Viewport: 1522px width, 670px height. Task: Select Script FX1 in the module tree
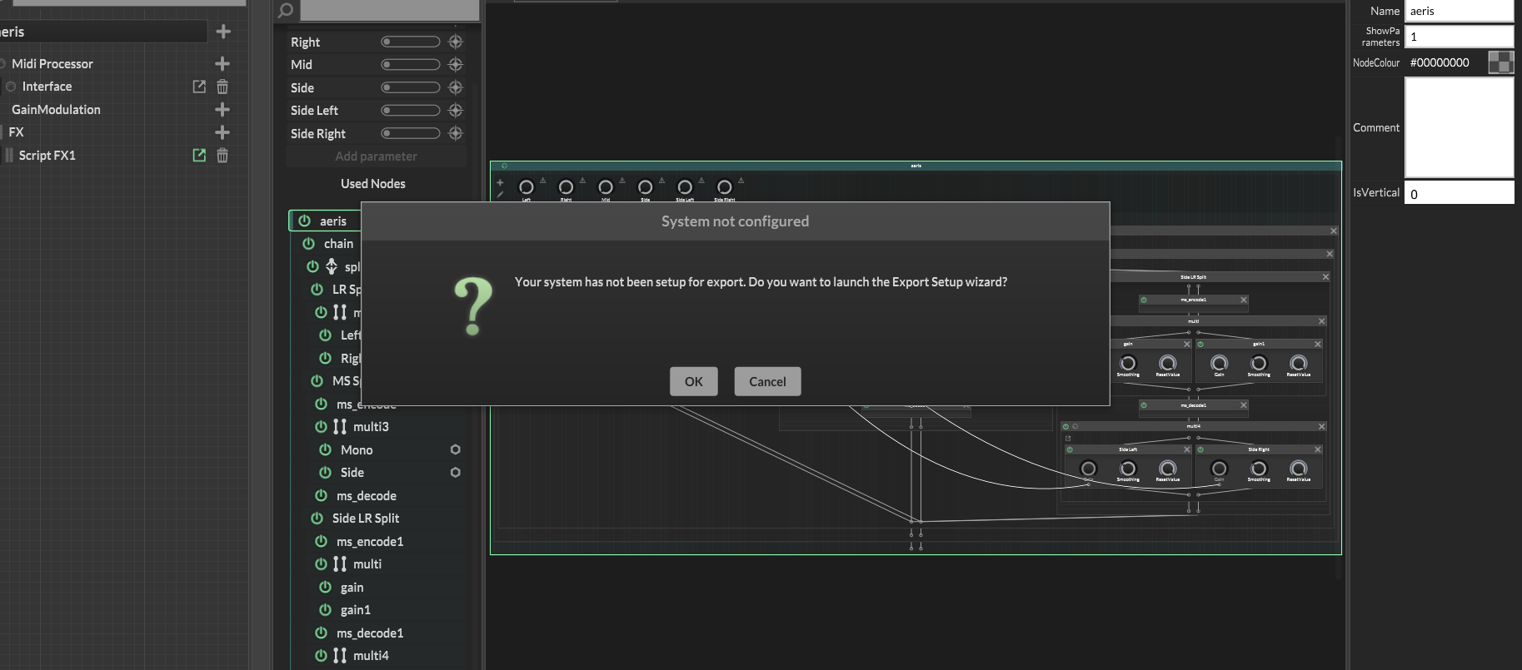tap(47, 155)
